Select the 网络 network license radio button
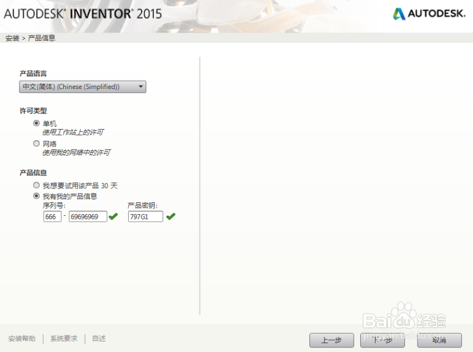The height and width of the screenshot is (352, 473). (x=36, y=144)
